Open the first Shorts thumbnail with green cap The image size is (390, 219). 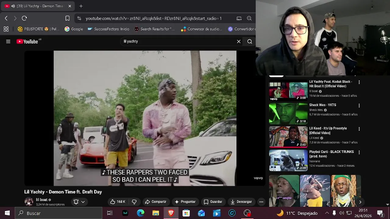(x=284, y=191)
